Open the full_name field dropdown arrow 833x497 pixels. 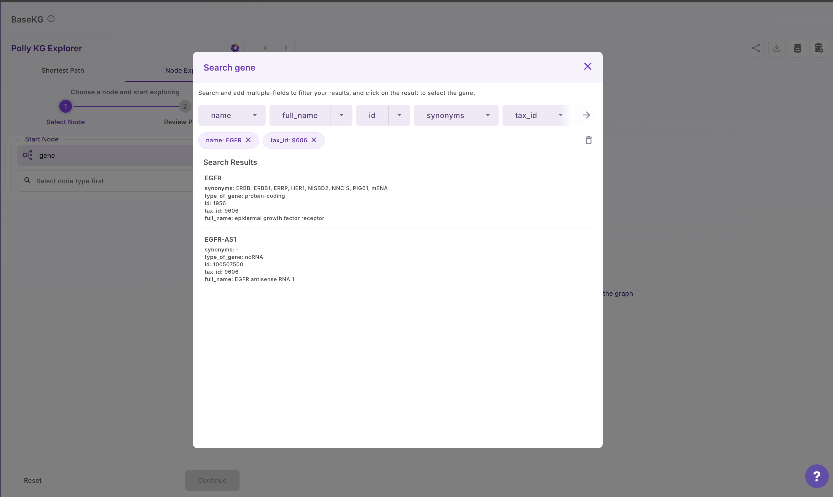point(342,115)
